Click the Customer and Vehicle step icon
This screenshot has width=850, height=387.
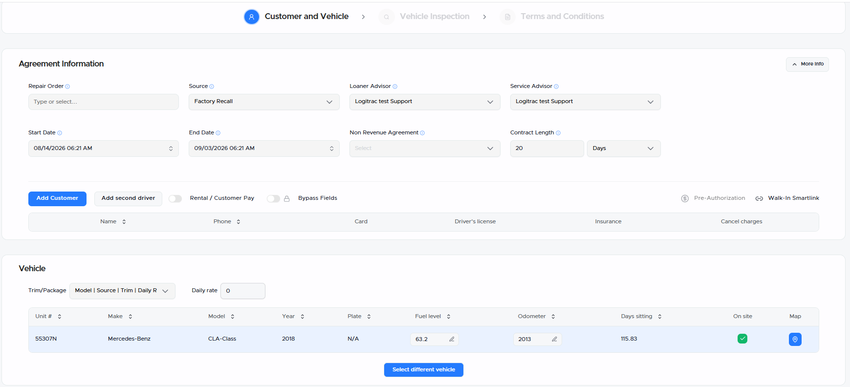251,17
